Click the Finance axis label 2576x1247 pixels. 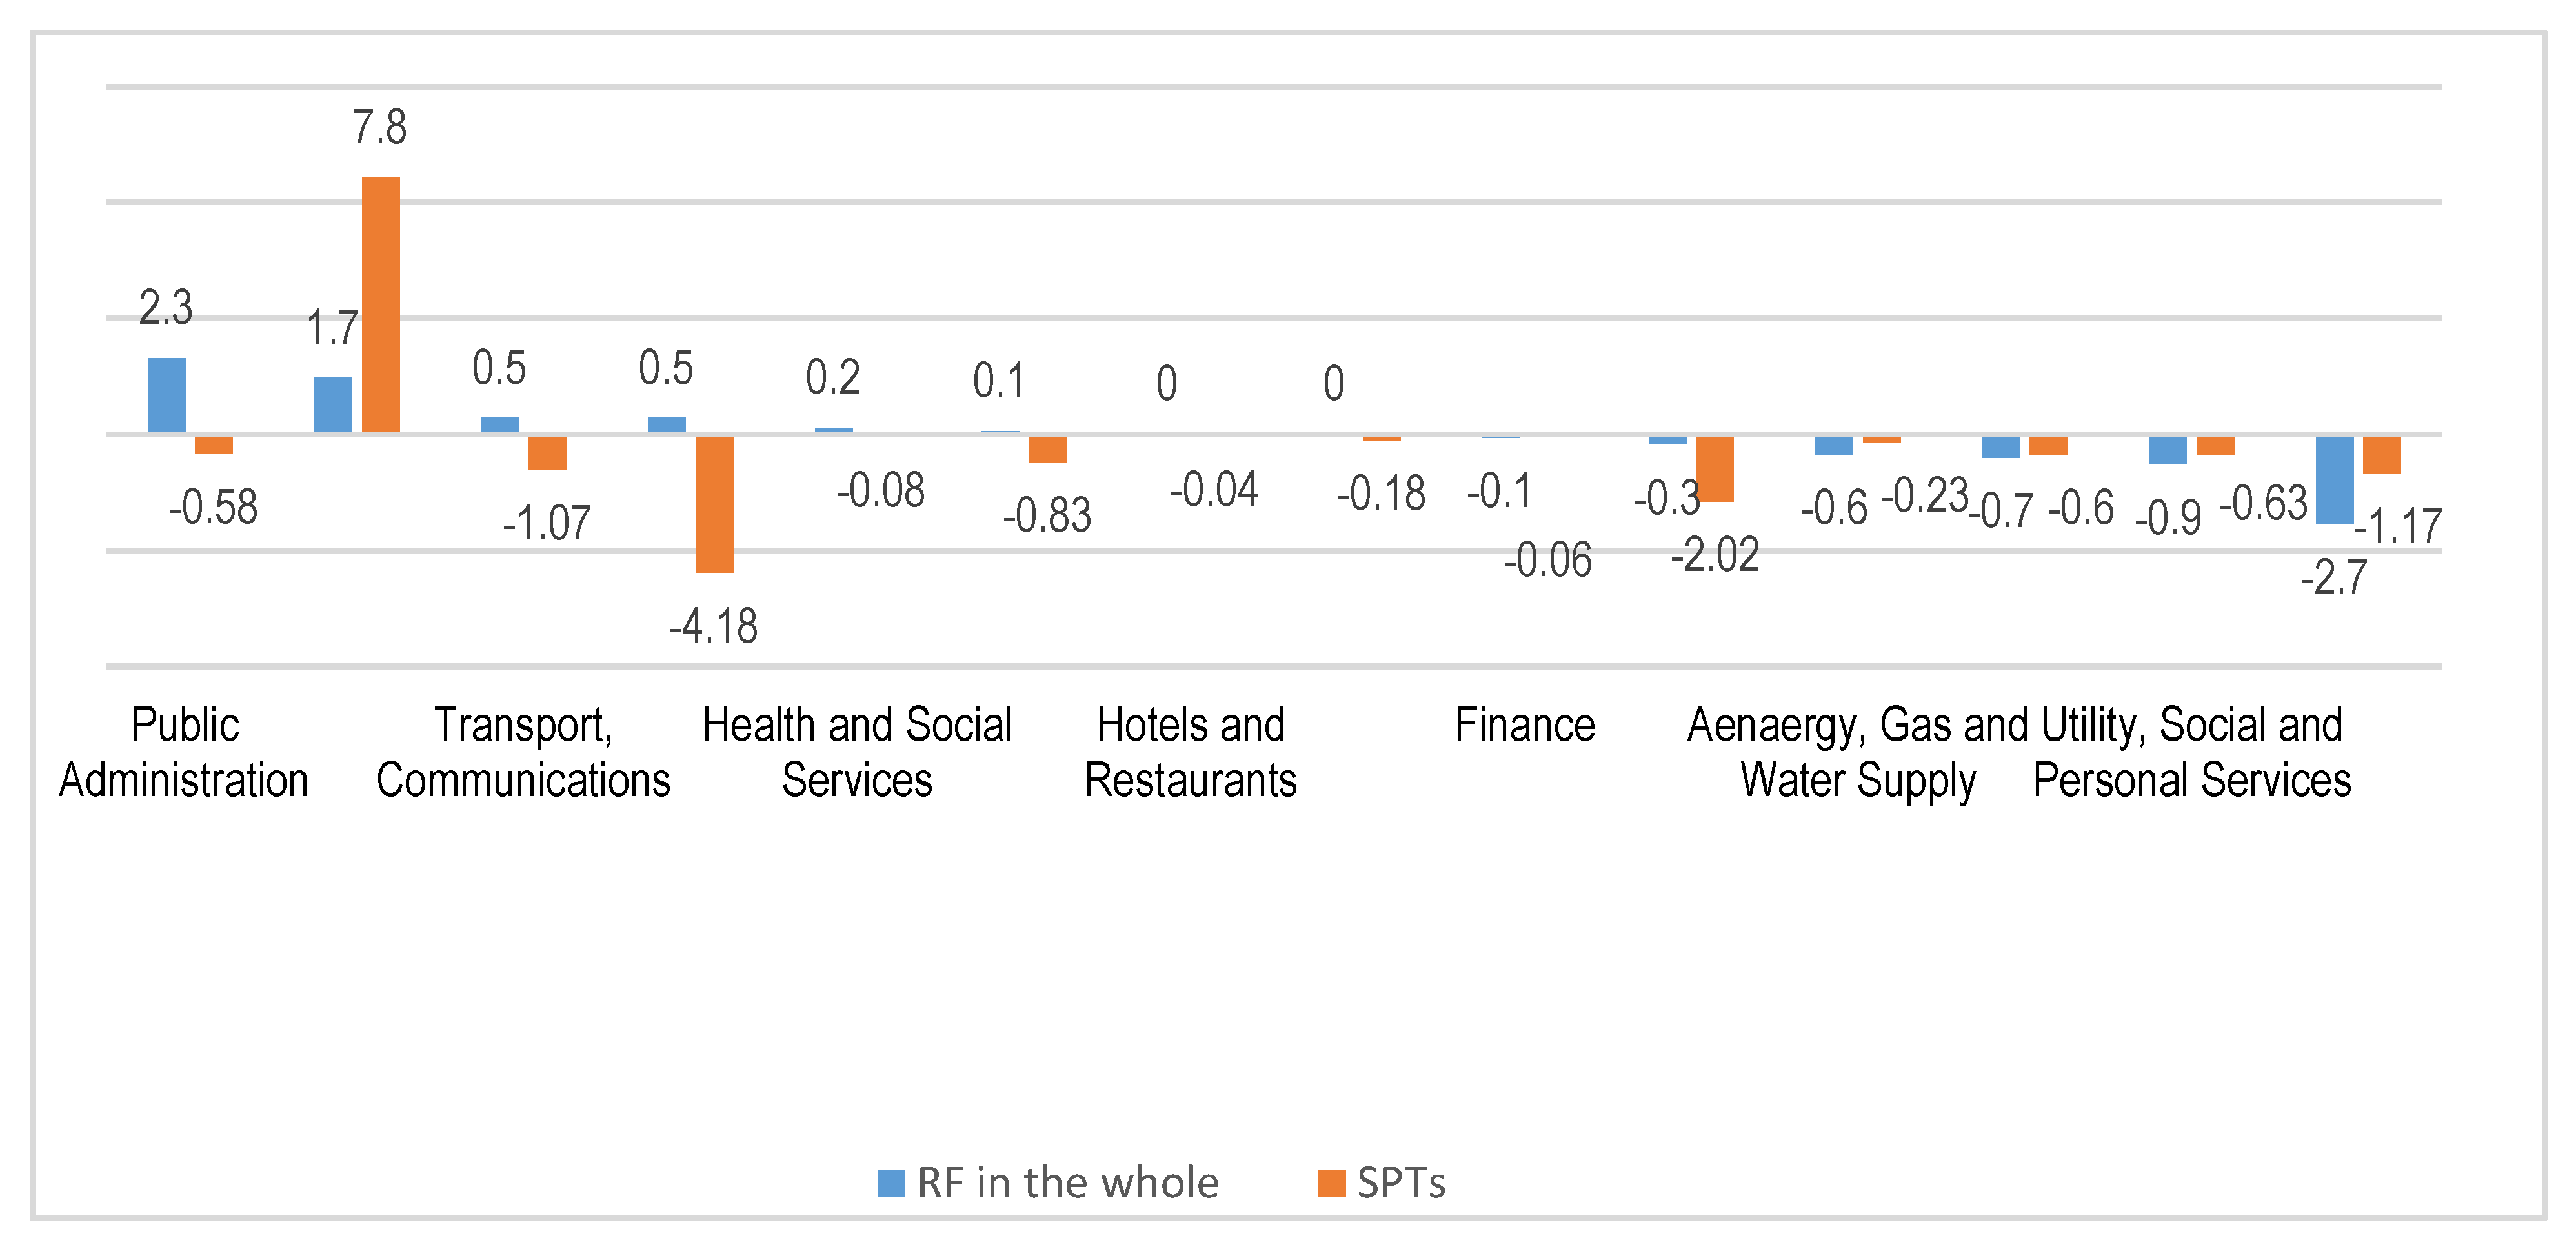pos(1524,725)
